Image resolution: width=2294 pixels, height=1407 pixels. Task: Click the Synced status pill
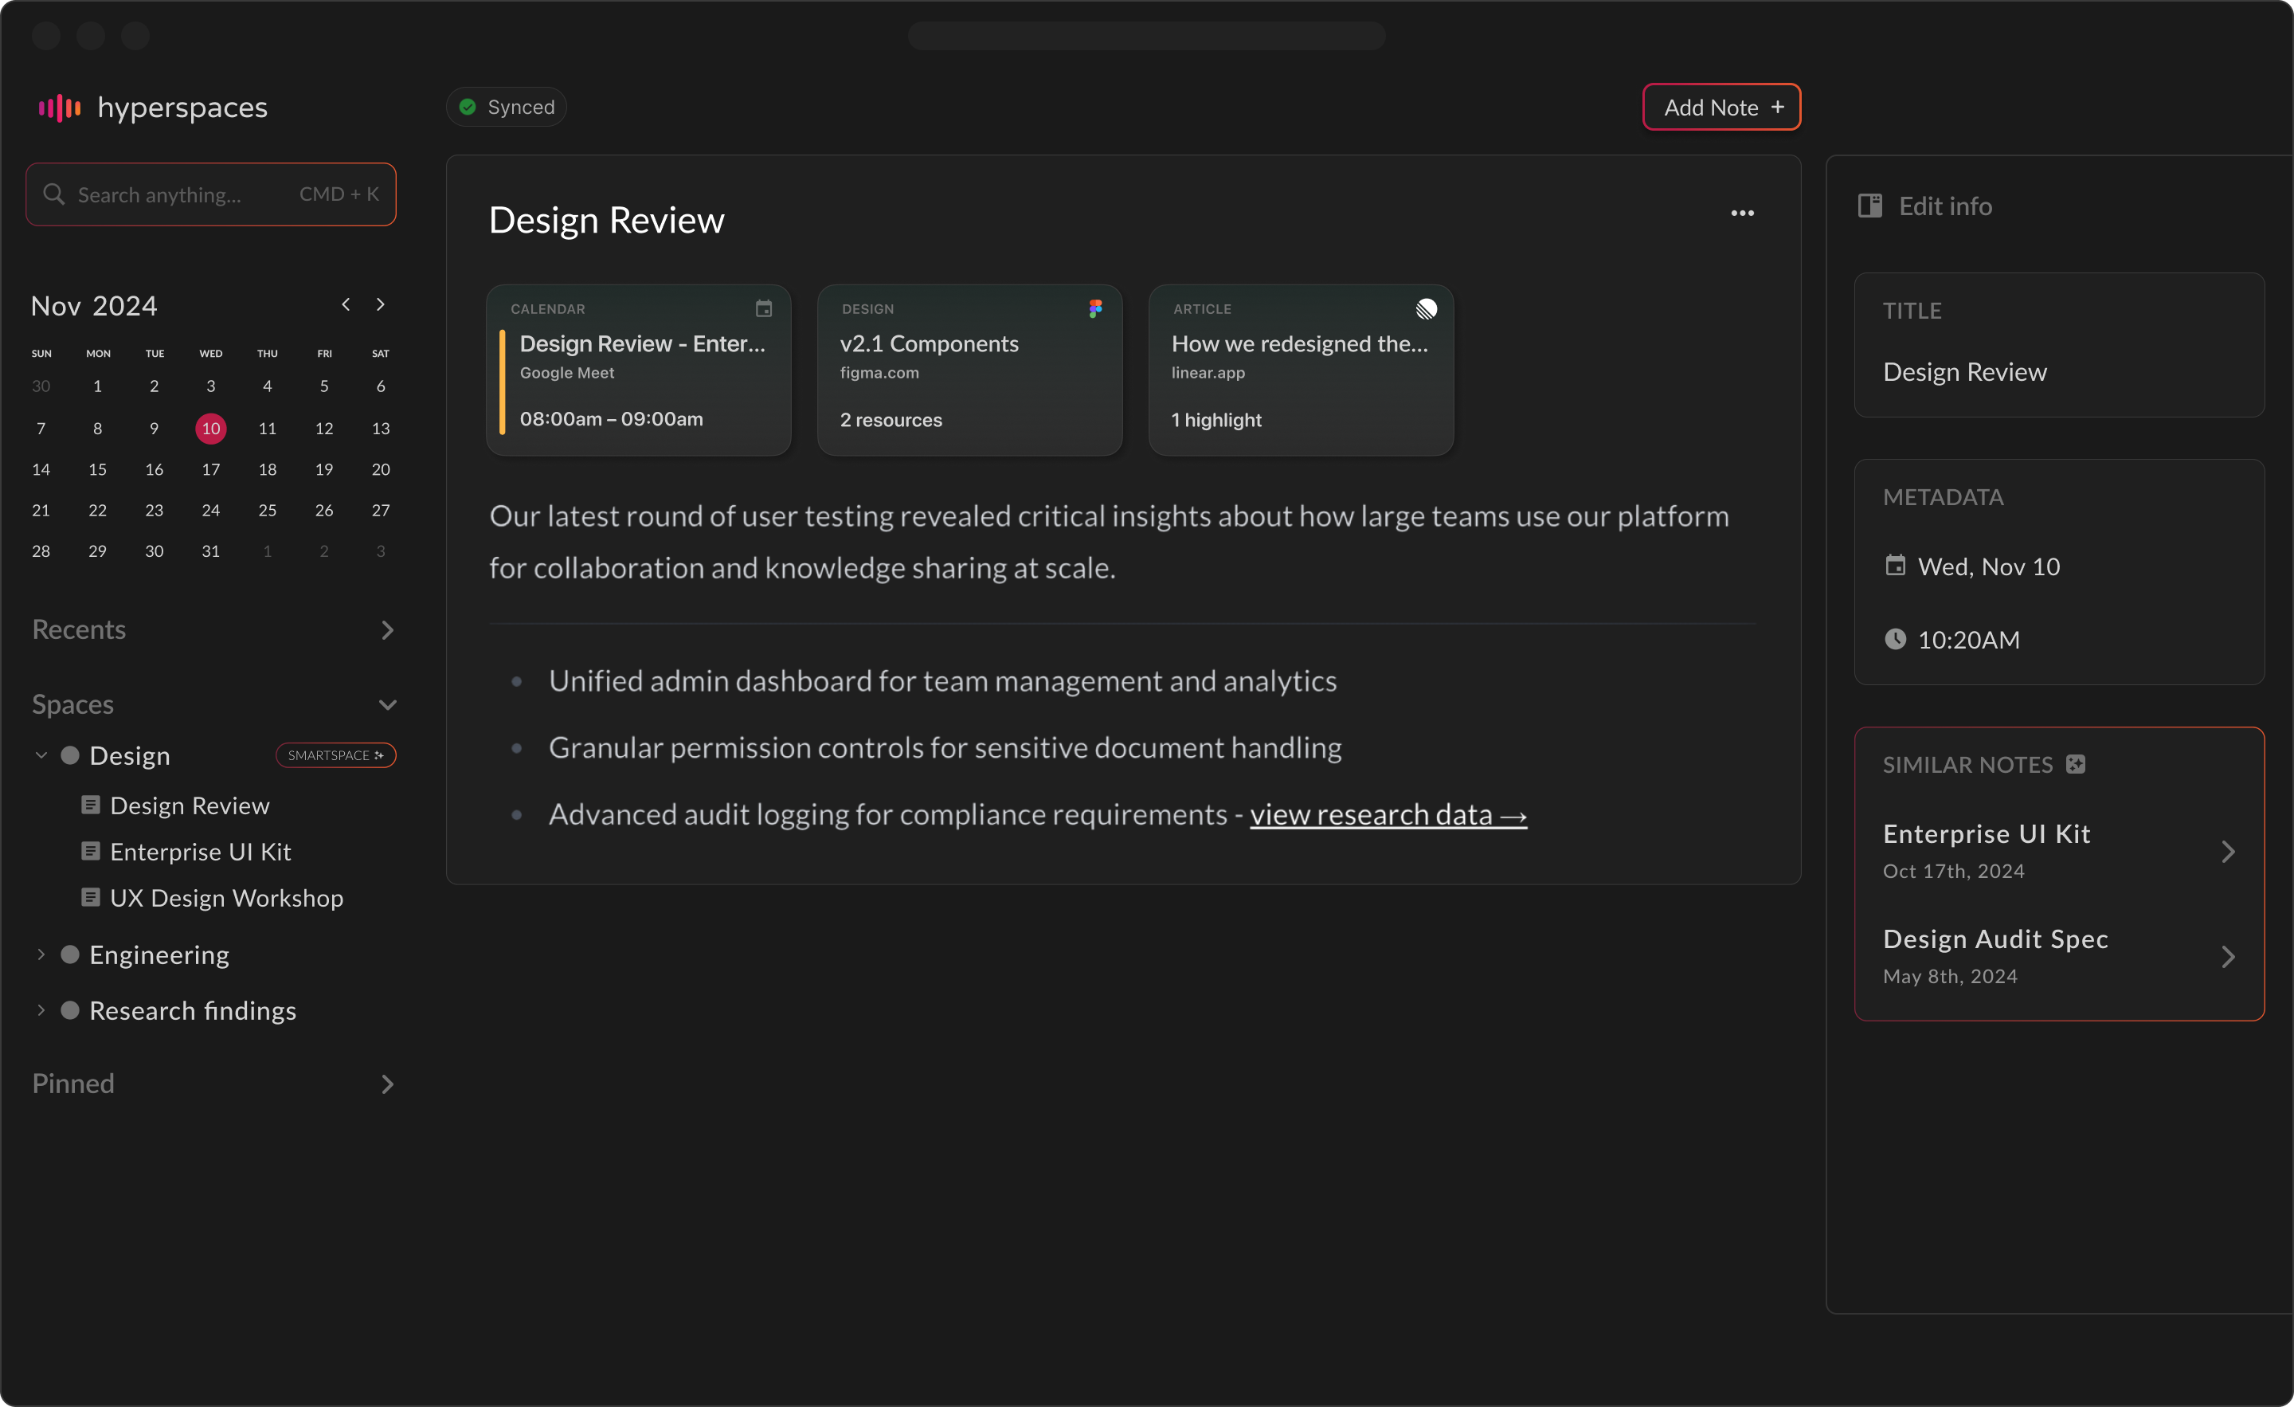point(507,107)
